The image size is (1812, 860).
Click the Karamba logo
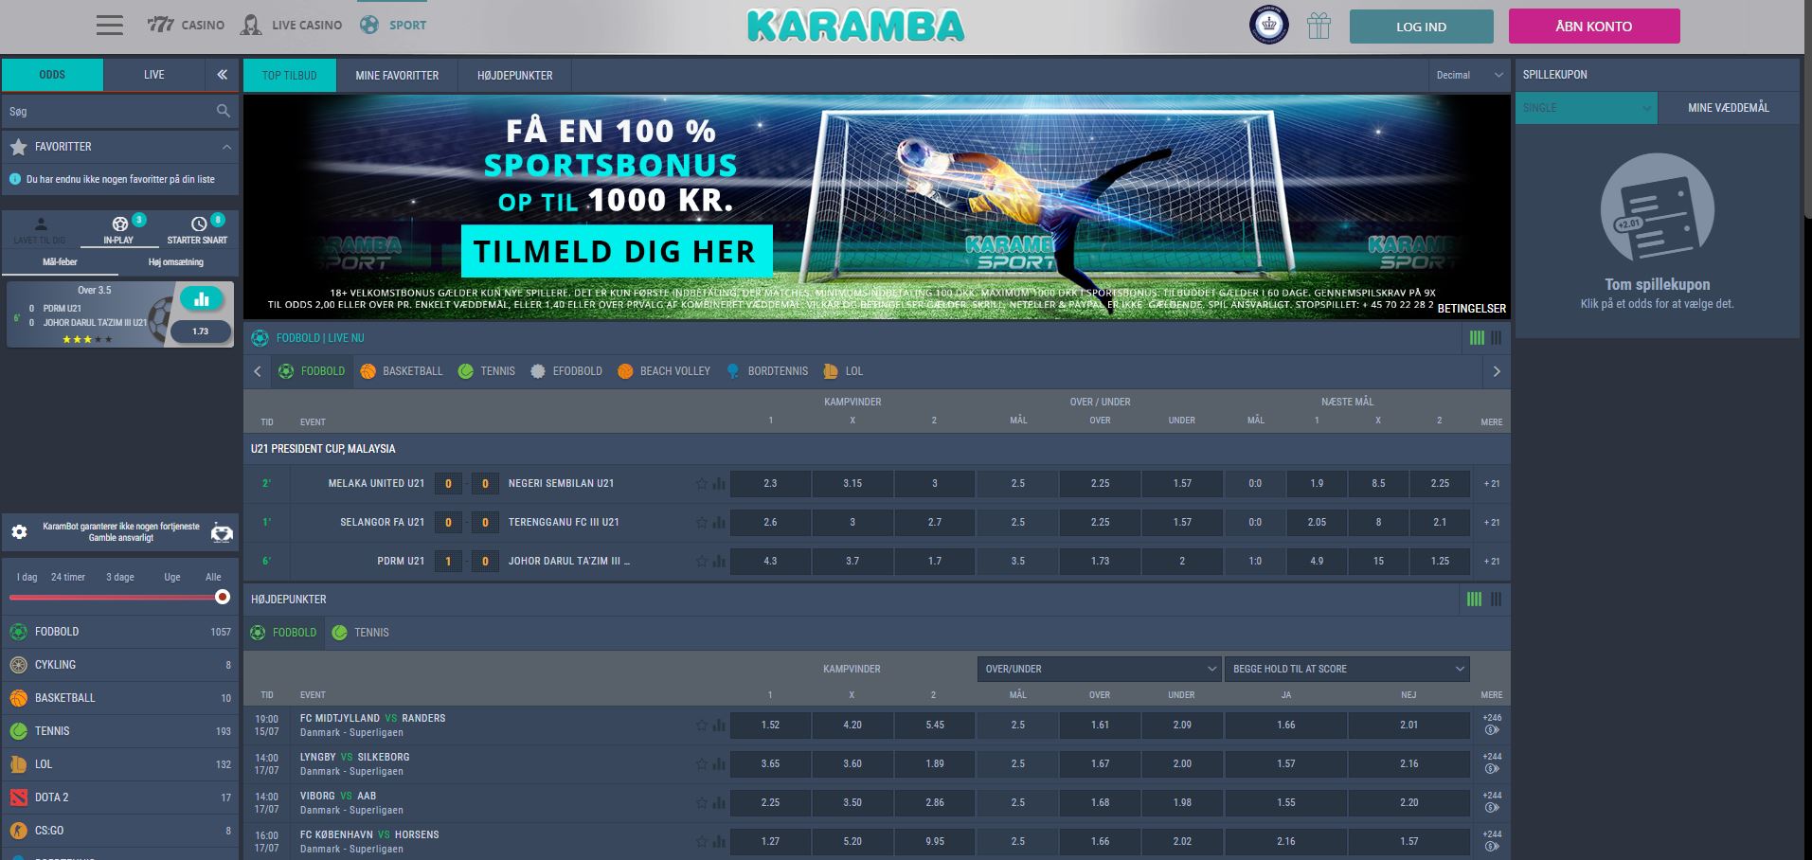(x=855, y=26)
